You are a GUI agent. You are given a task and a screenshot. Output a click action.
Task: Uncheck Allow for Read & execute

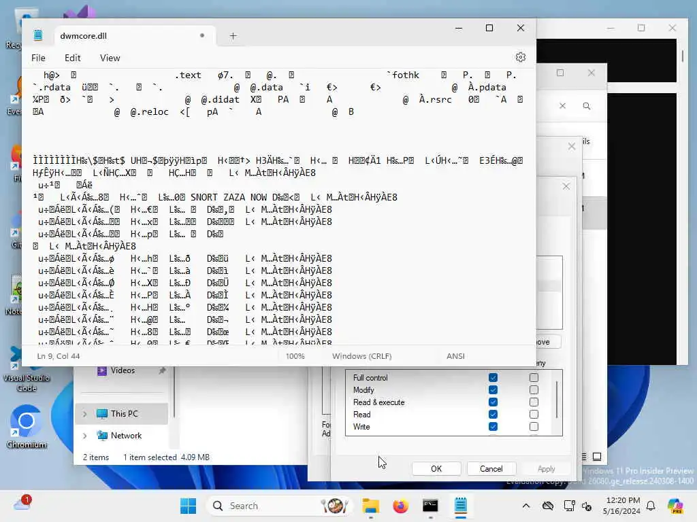pyautogui.click(x=493, y=402)
